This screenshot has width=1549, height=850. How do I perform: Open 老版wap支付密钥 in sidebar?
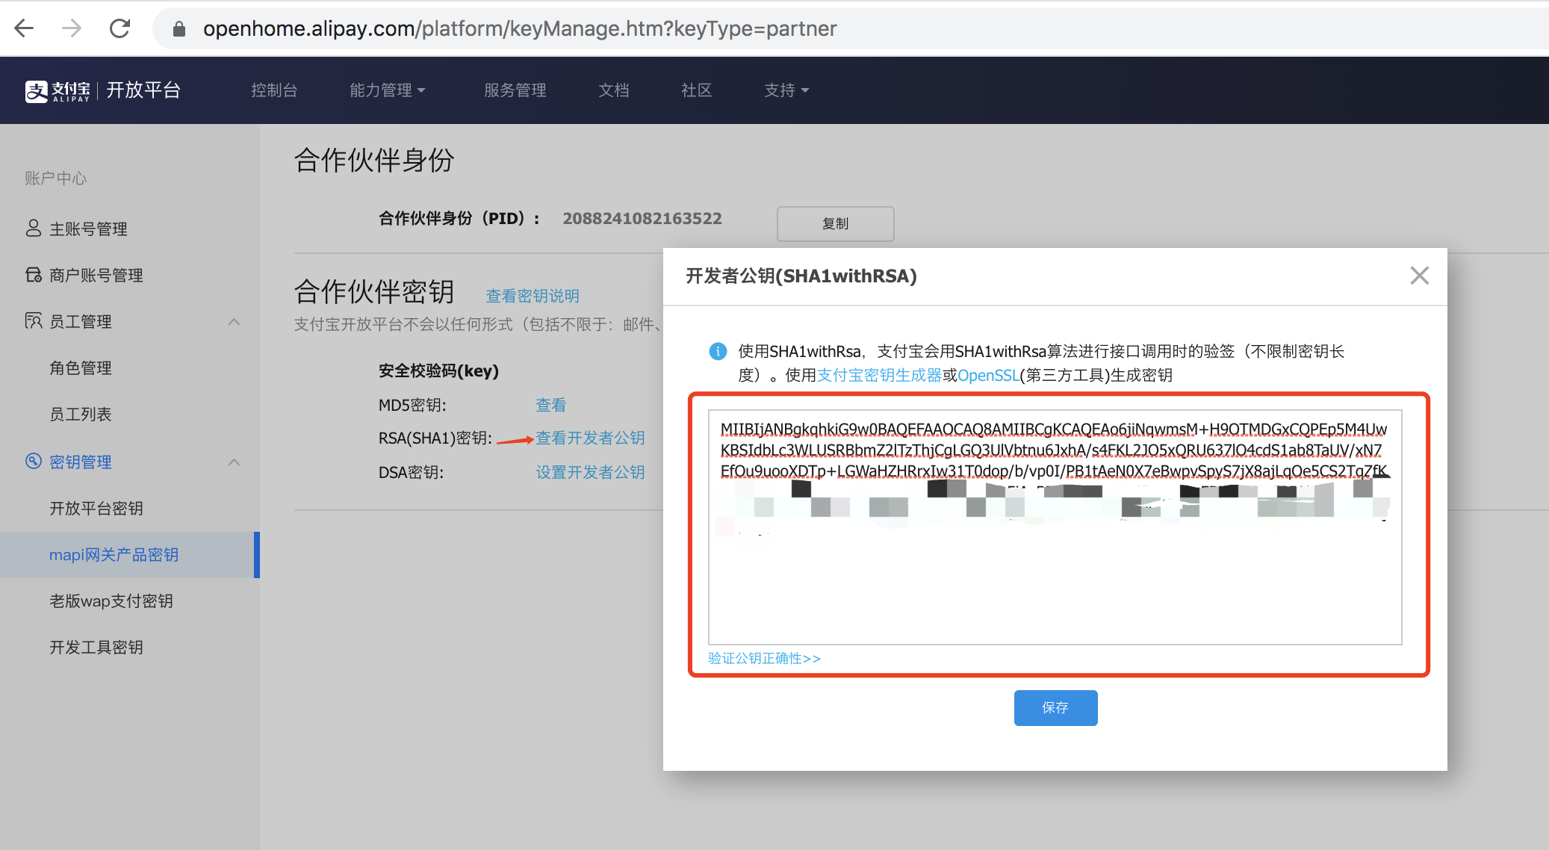[111, 601]
